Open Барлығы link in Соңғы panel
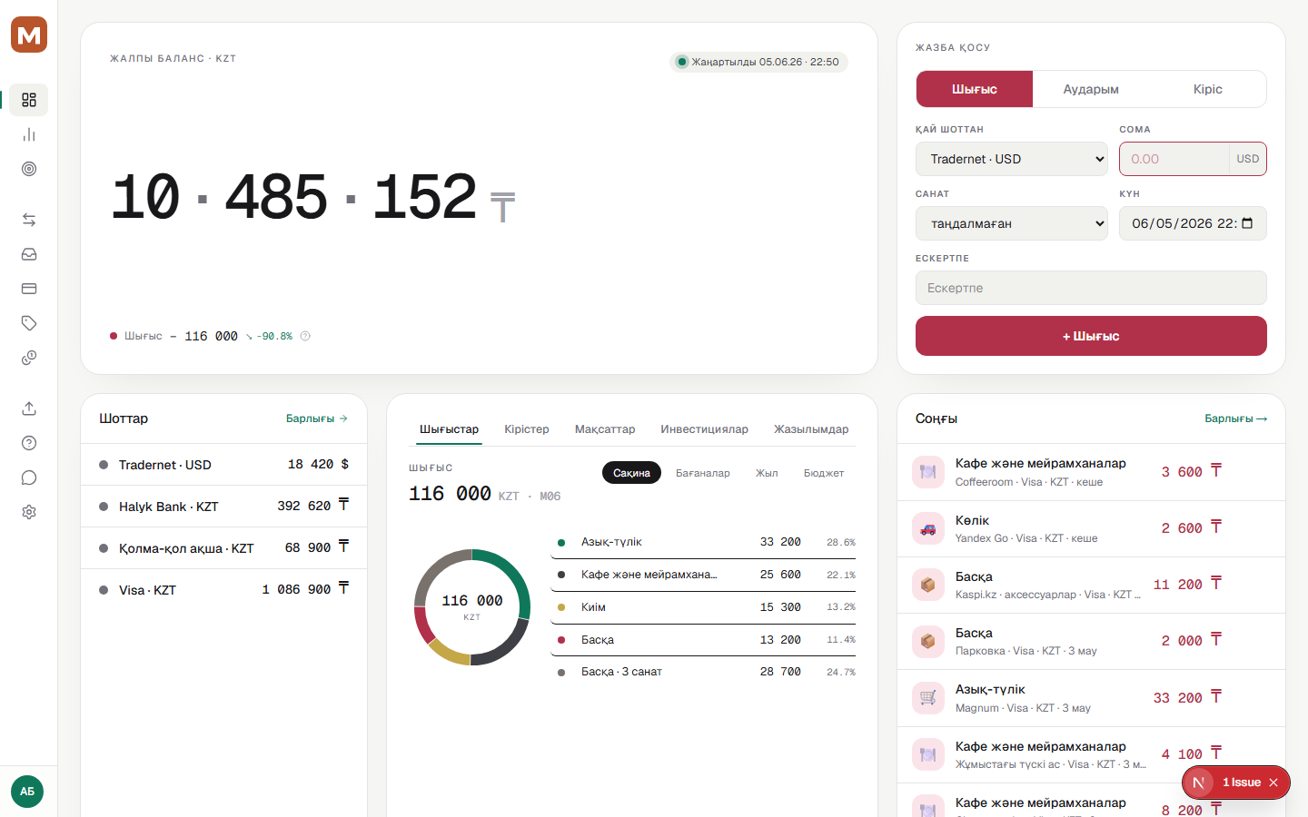1308x817 pixels. pos(1235,418)
